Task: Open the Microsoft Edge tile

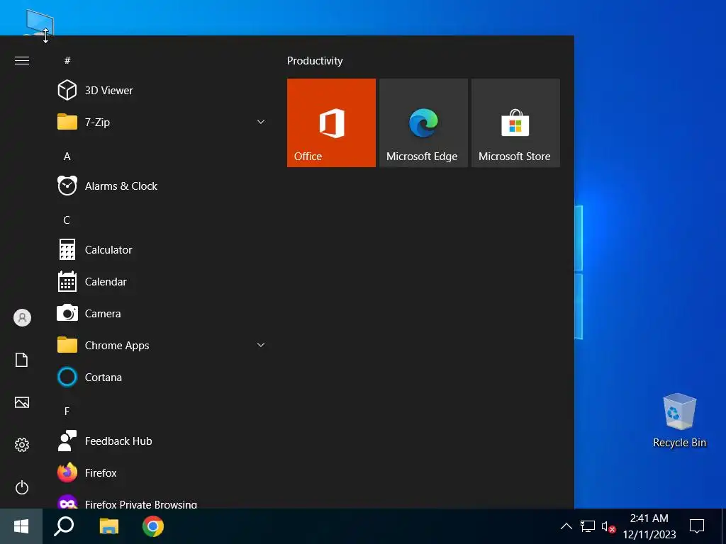Action: click(423, 123)
